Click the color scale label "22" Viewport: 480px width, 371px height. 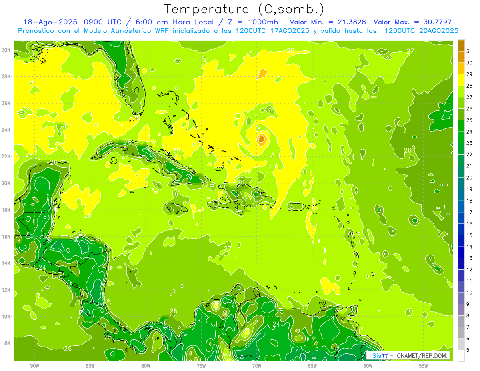pyautogui.click(x=470, y=155)
